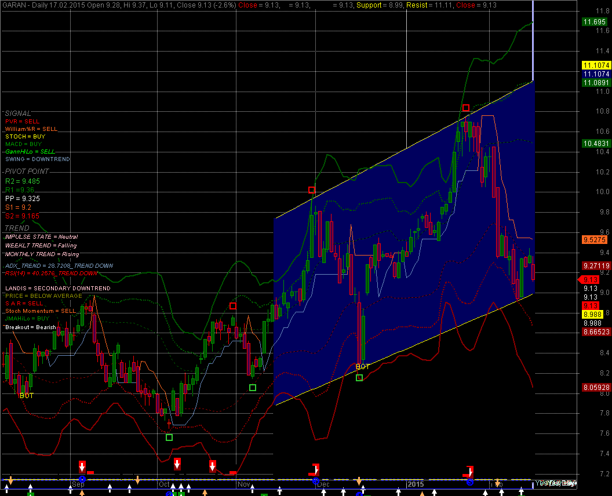Click the orange 9.5275 price label

(x=596, y=239)
